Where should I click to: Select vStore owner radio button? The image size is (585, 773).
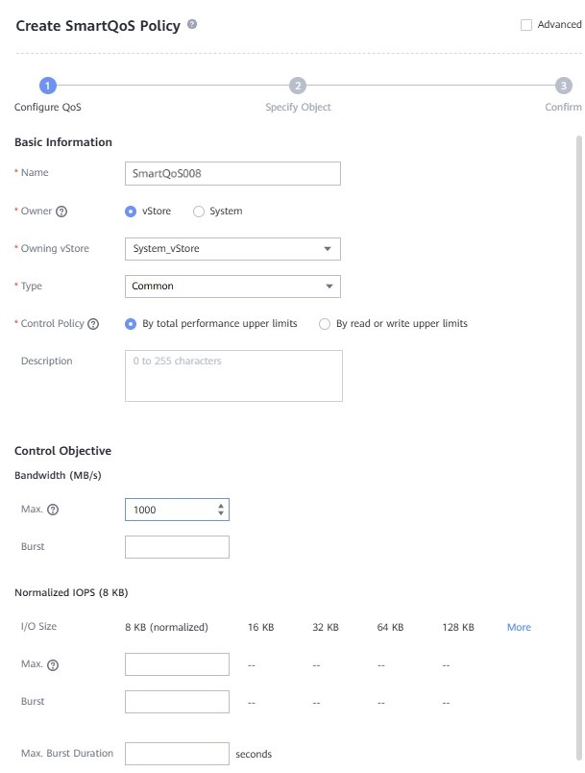[x=131, y=212]
